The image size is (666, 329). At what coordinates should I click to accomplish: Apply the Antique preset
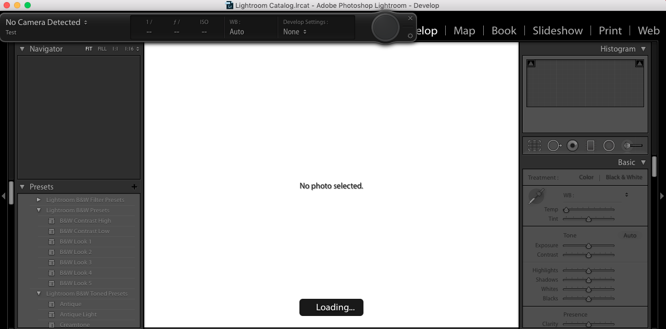point(70,304)
